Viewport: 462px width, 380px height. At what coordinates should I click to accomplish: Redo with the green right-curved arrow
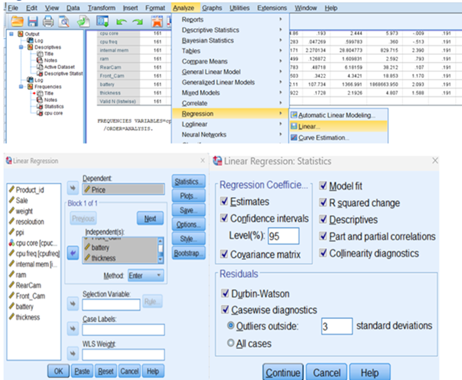pos(137,22)
